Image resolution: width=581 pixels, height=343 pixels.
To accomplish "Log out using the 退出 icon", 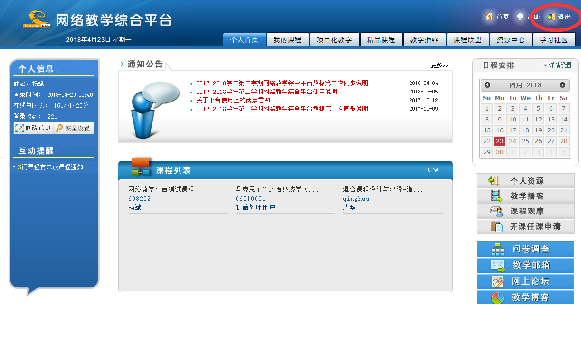I will (x=551, y=17).
